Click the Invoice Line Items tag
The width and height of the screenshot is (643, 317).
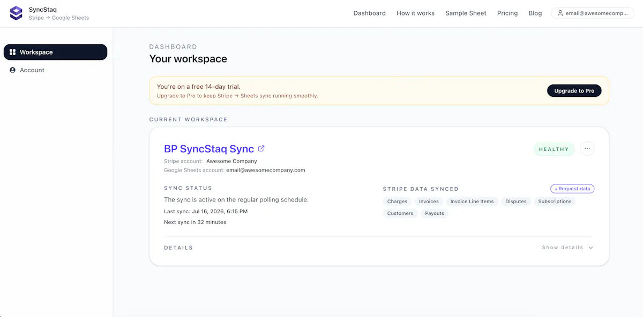(x=472, y=202)
